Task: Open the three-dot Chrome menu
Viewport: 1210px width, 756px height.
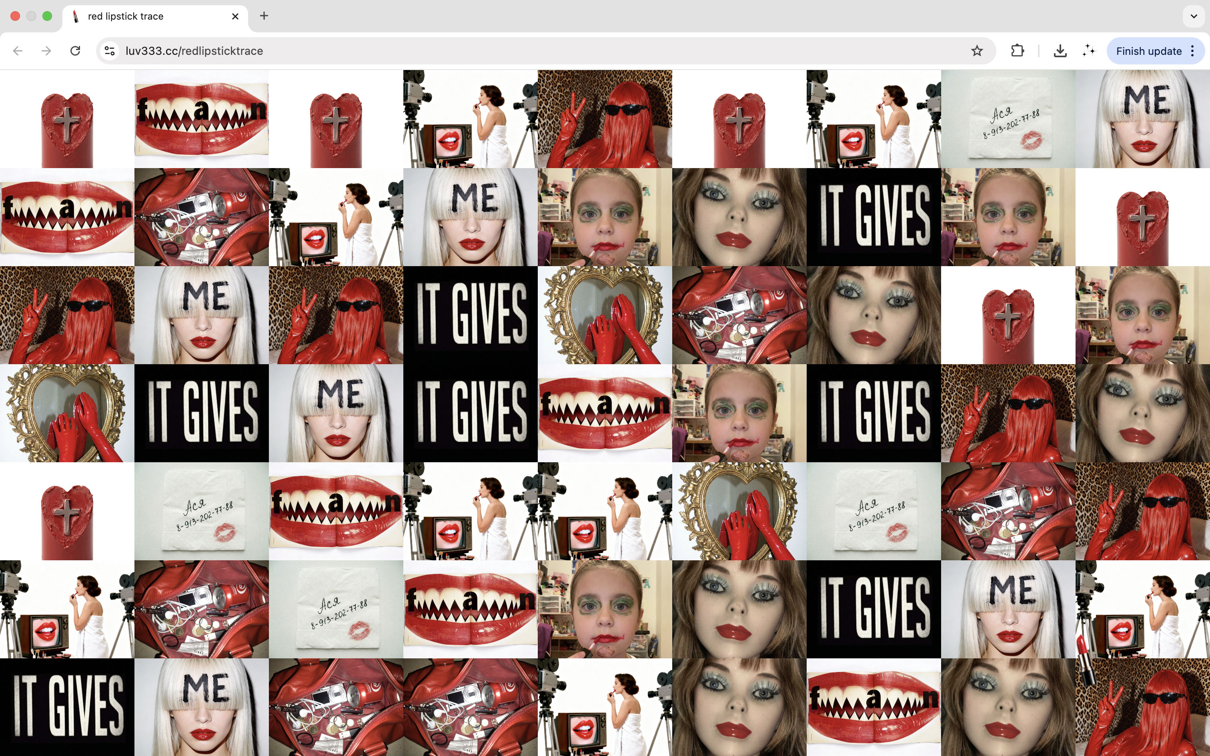Action: 1192,51
